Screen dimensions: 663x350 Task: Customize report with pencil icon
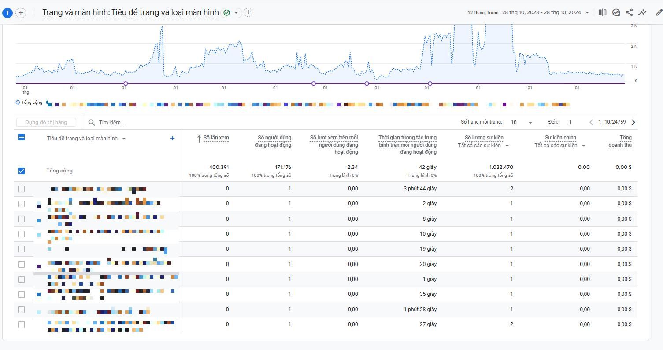[659, 12]
